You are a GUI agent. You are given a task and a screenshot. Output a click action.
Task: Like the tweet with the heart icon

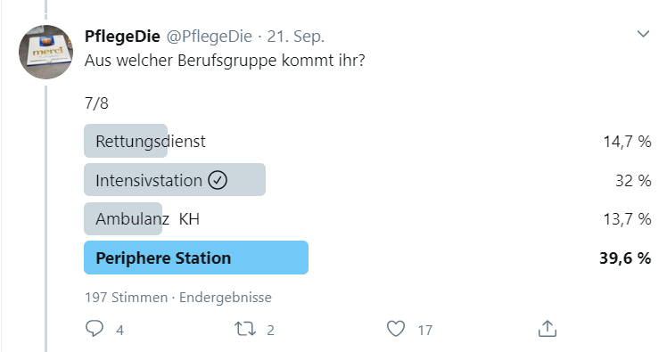[x=396, y=329]
